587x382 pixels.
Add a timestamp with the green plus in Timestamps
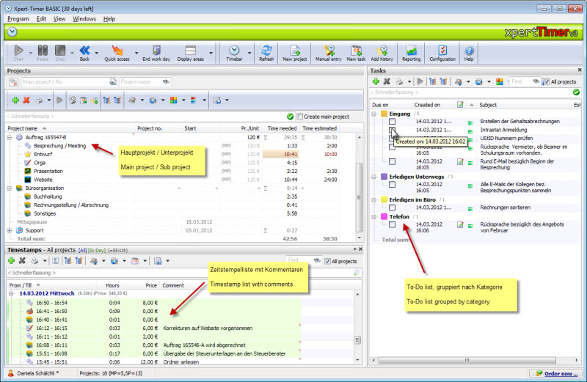point(11,261)
